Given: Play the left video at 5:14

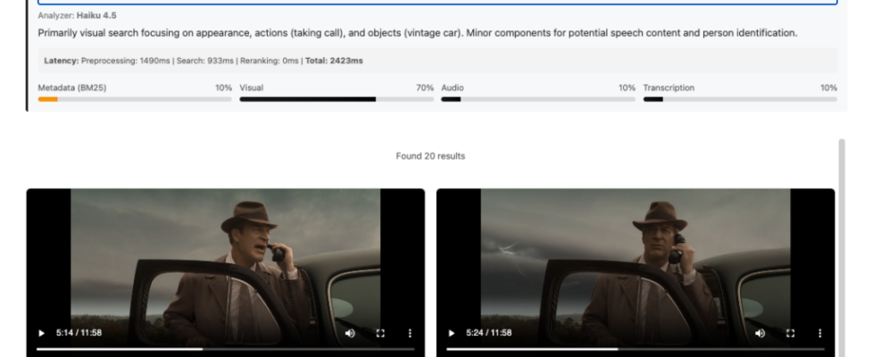Looking at the screenshot, I should [41, 333].
